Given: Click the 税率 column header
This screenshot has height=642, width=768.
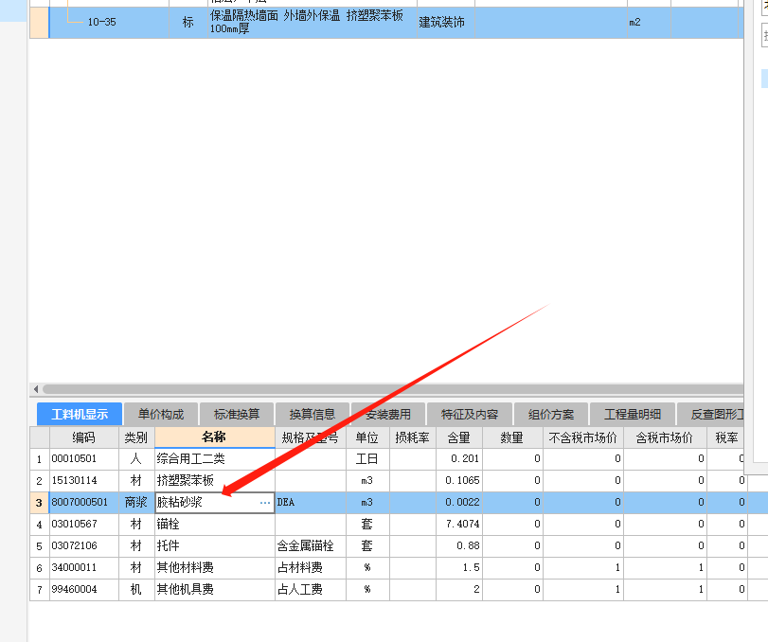Looking at the screenshot, I should [727, 437].
